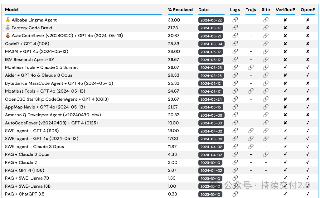Open Site link for AutoCodeRover (v20240620) + GPT 4o
The height and width of the screenshot is (198, 320).
tap(266, 36)
